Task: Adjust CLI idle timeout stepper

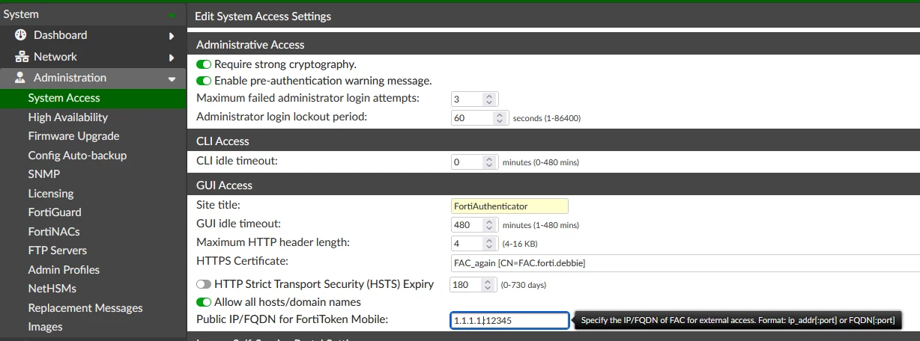Action: click(489, 162)
